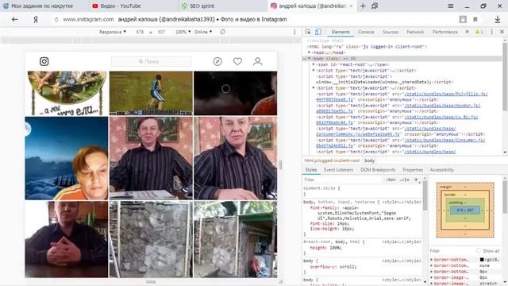Expand the react-root span node
The image size is (508, 286).
click(314, 64)
